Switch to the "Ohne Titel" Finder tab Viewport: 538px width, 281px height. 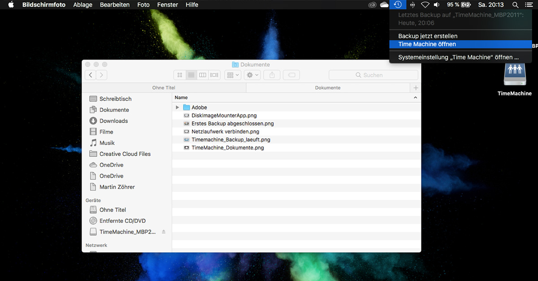(164, 88)
